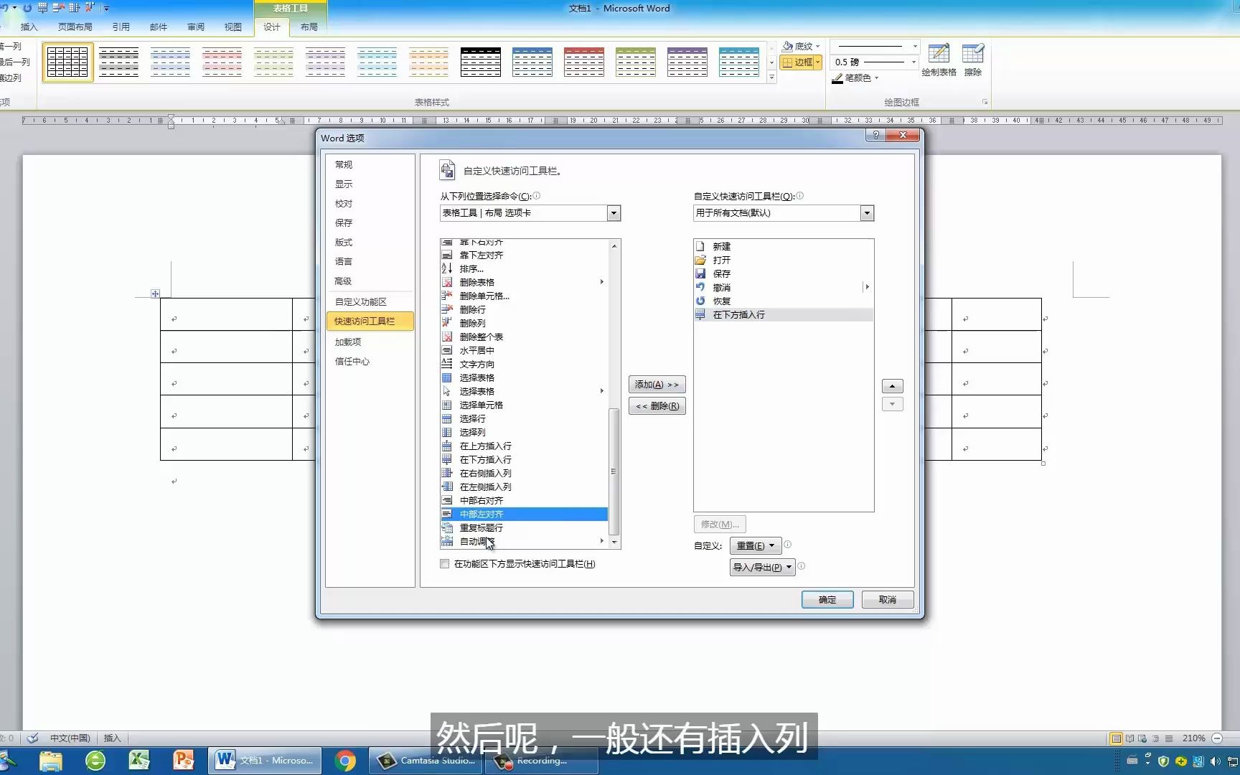Confirm with the 确定 button

(x=827, y=600)
